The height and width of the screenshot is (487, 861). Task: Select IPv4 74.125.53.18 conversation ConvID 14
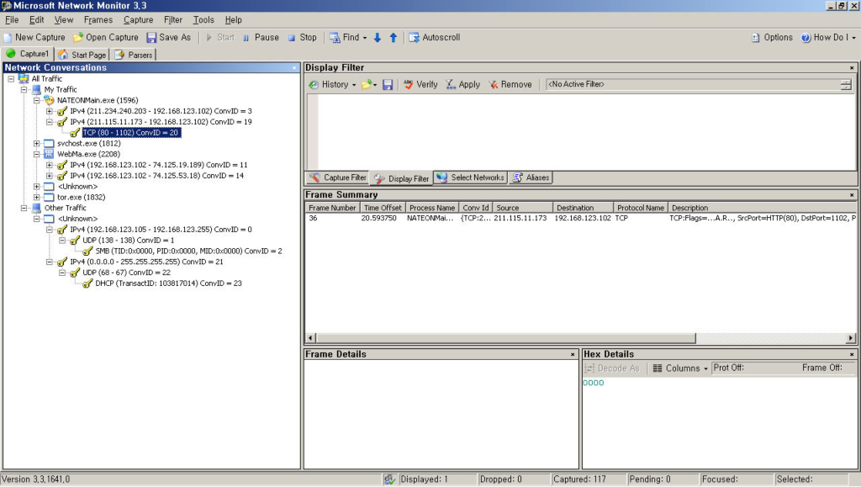157,177
